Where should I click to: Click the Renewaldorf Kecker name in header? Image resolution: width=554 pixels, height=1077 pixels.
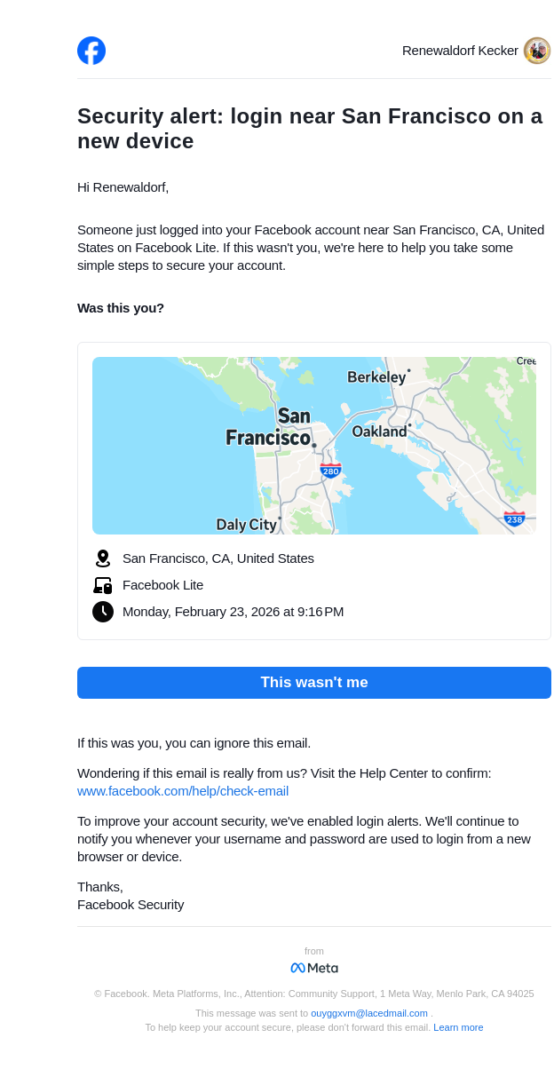pyautogui.click(x=460, y=51)
